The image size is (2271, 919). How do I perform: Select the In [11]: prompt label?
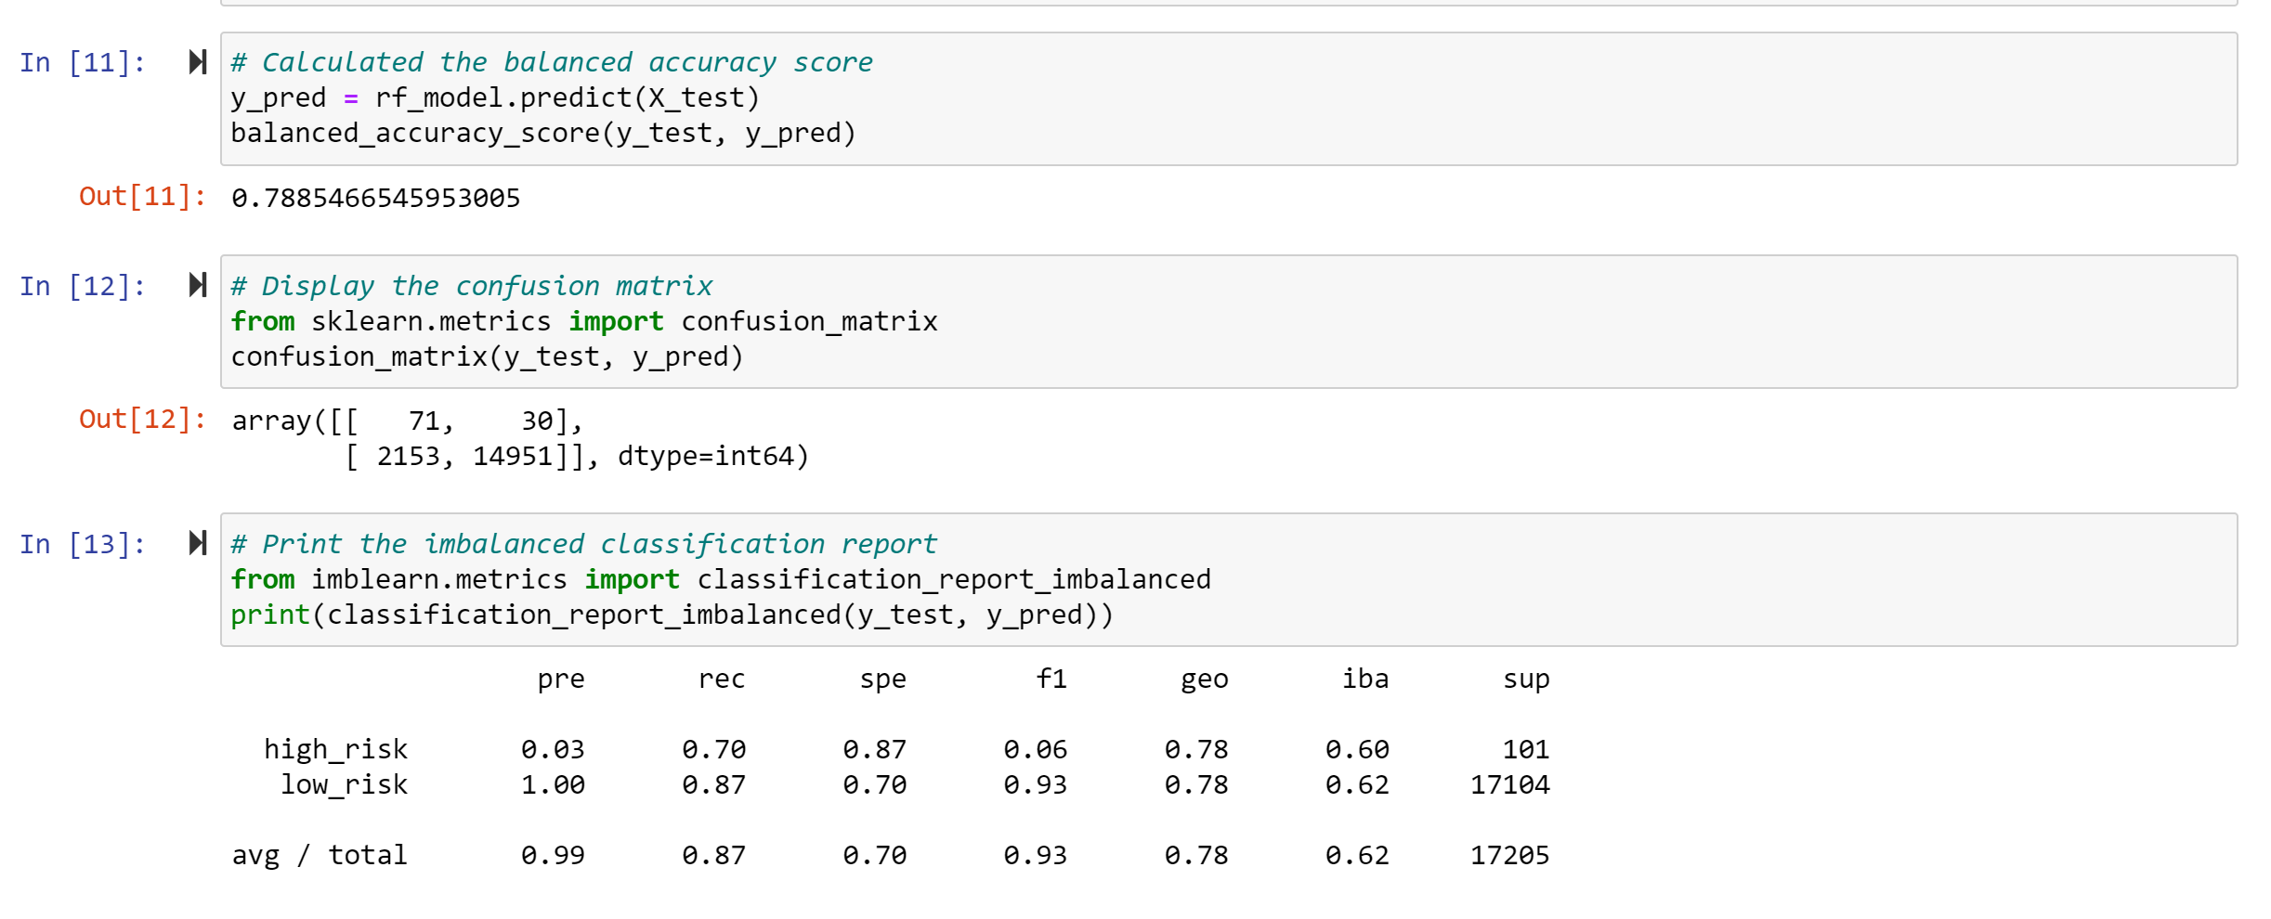(x=83, y=62)
